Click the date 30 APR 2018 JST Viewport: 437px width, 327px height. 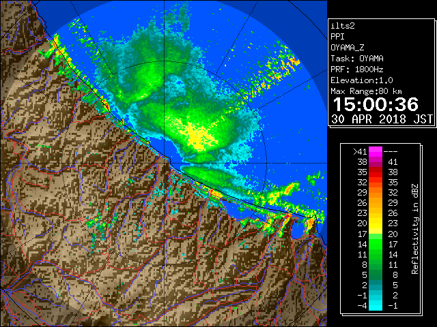click(382, 119)
